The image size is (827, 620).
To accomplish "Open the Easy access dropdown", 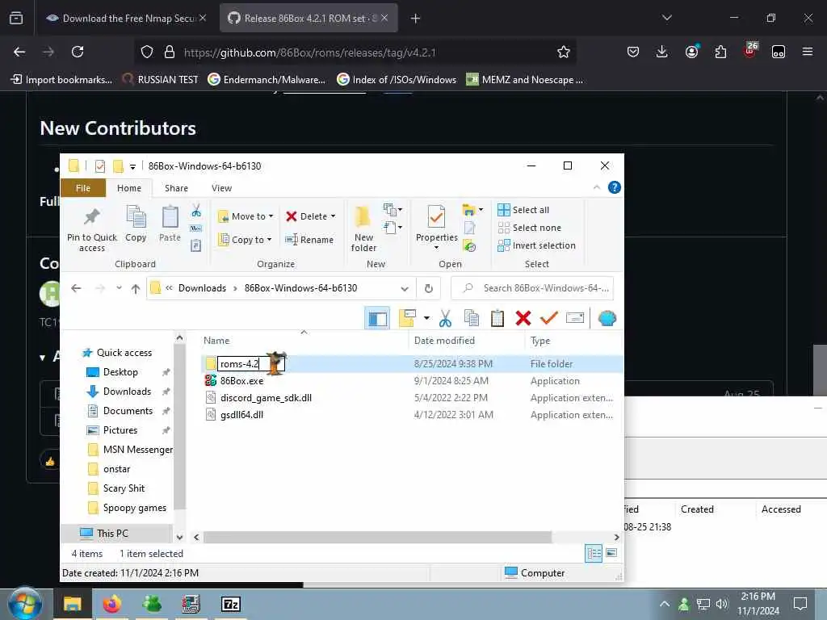I will click(393, 228).
